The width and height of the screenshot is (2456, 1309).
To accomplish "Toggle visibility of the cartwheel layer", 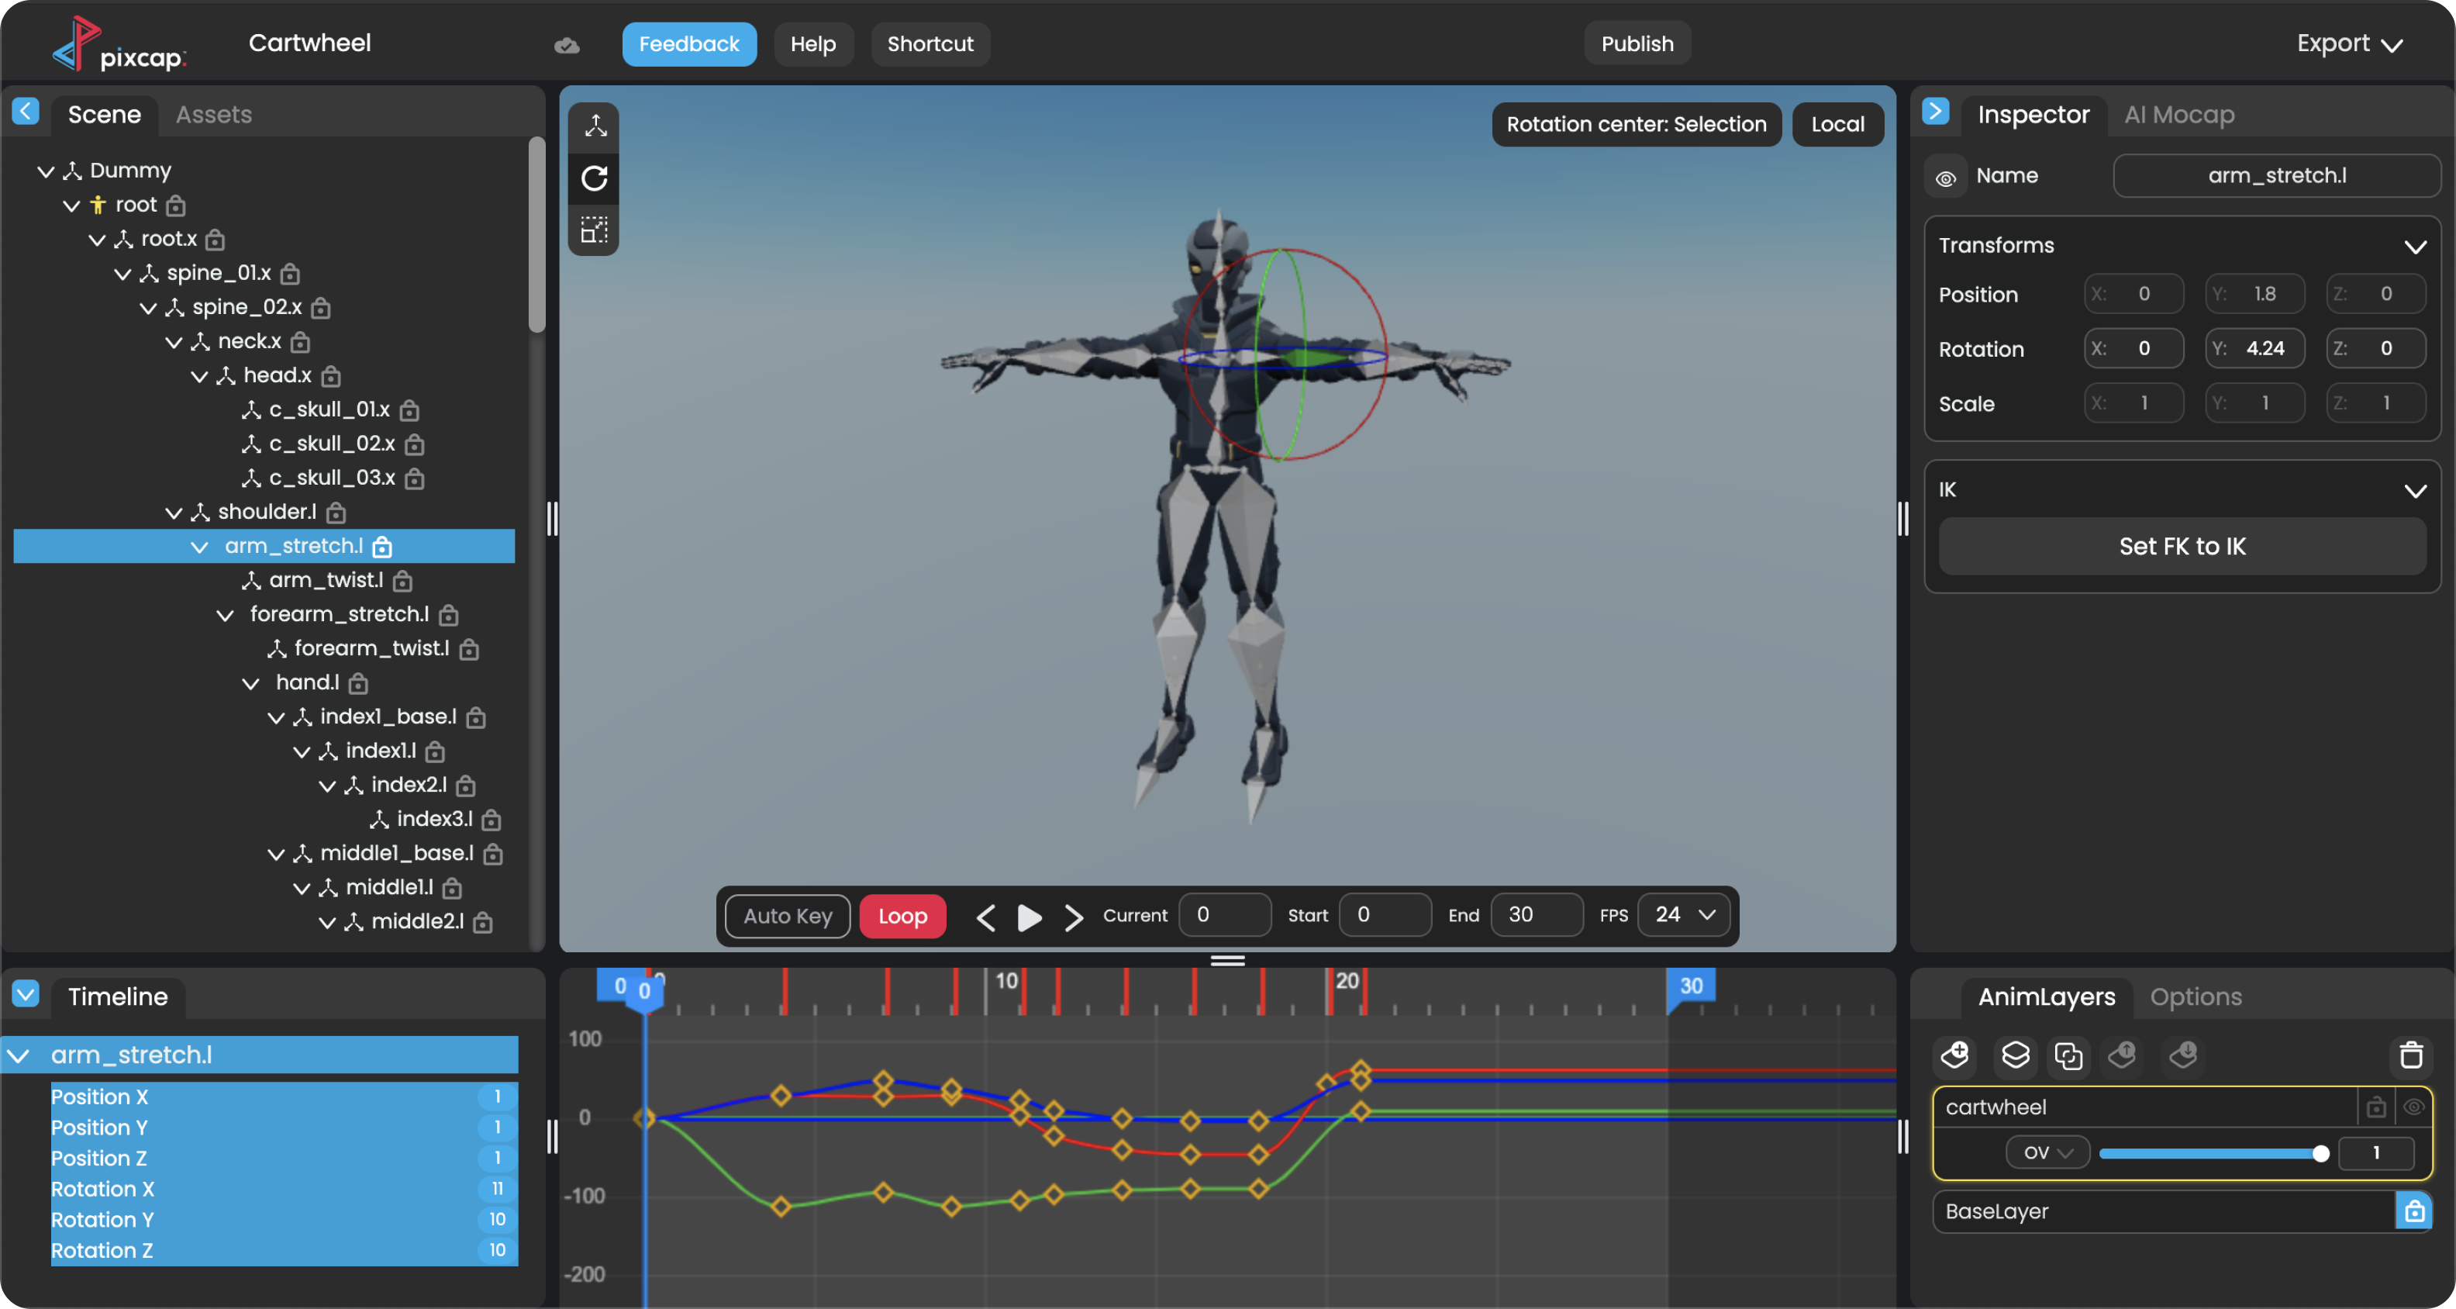I will point(2416,1107).
